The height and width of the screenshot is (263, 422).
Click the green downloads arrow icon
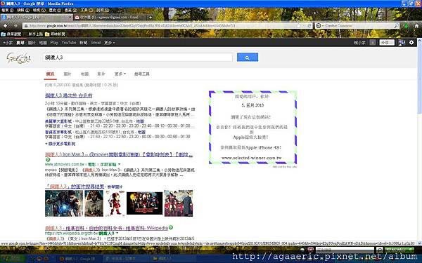tap(406, 26)
